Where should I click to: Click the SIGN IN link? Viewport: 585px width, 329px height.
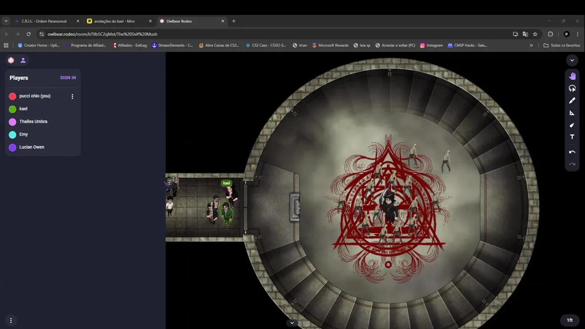tap(68, 78)
